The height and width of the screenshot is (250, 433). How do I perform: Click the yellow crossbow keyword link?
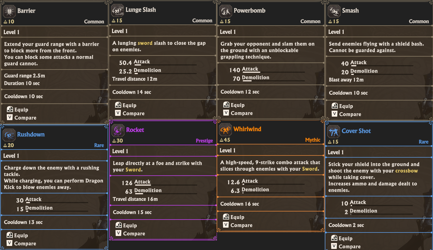coord(406,171)
